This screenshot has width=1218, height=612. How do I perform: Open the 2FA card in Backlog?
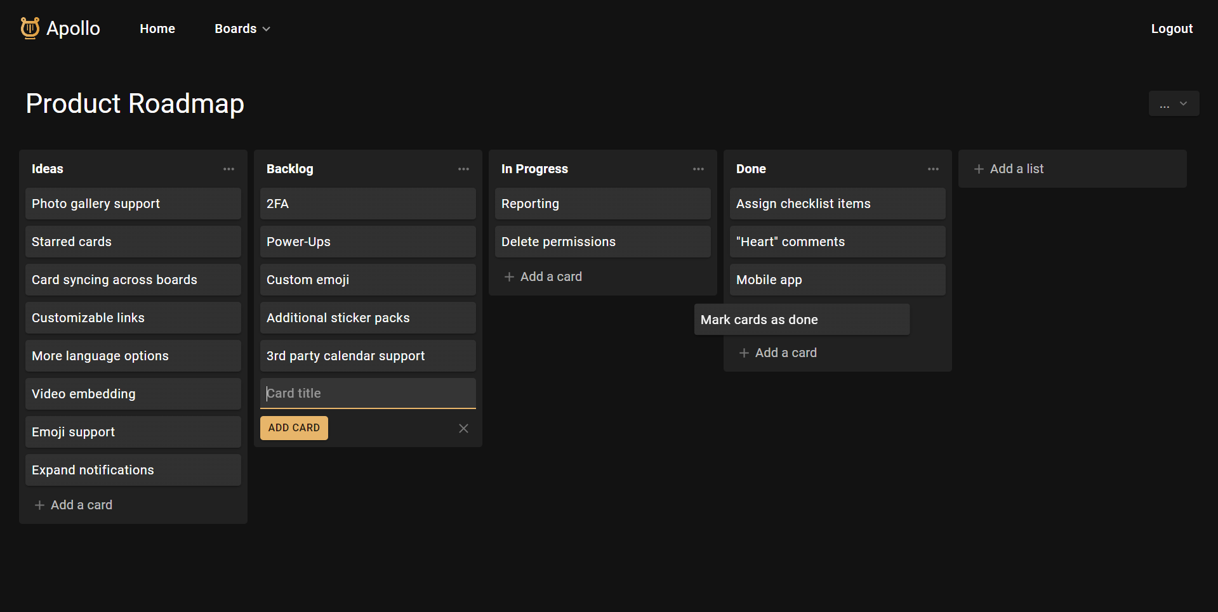pyautogui.click(x=367, y=204)
